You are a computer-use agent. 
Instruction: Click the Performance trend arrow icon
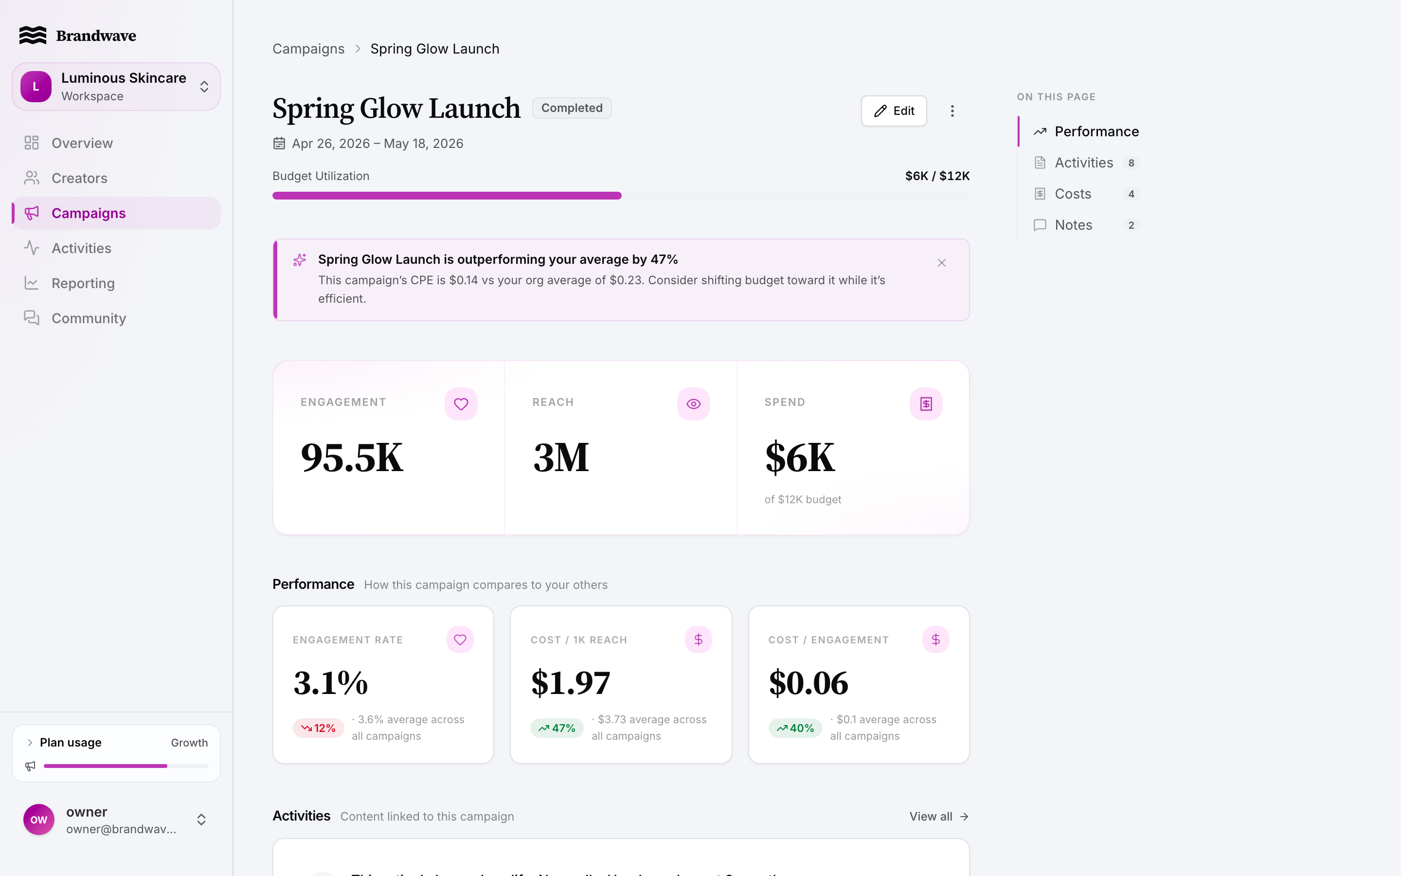[1041, 131]
